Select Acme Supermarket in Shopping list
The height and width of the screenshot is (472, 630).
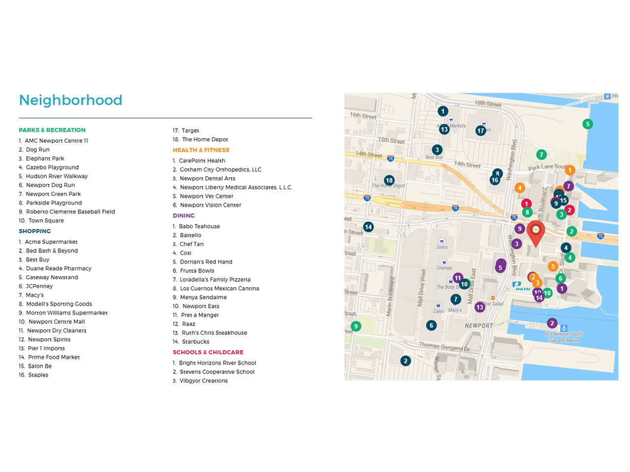tap(48, 242)
